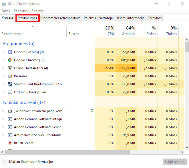Click the BOINC client flame icon
189x168 pixels.
10,143
